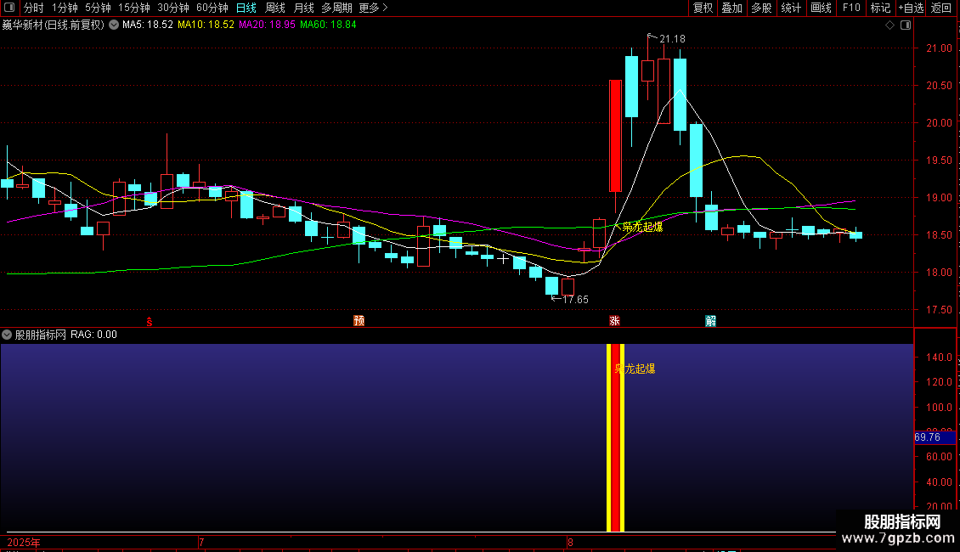
Task: Click the 预 forecast event marker
Action: [x=359, y=321]
